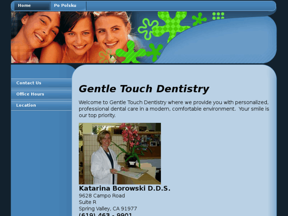288x216 pixels.
Task: Click the green dots cluster in banner
Action: [218, 16]
